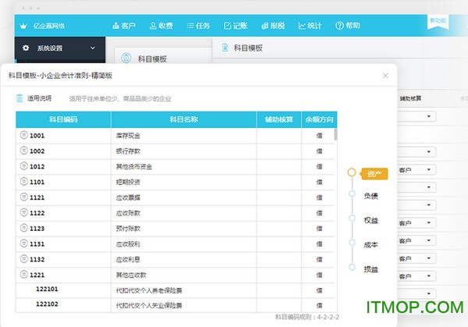The image size is (468, 327).
Task: Select the 短期投资 cell
Action: tap(183, 183)
